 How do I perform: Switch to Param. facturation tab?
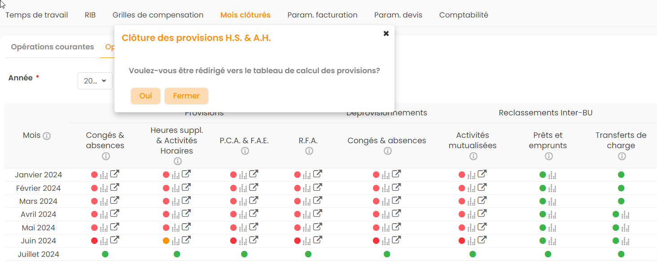tap(322, 15)
